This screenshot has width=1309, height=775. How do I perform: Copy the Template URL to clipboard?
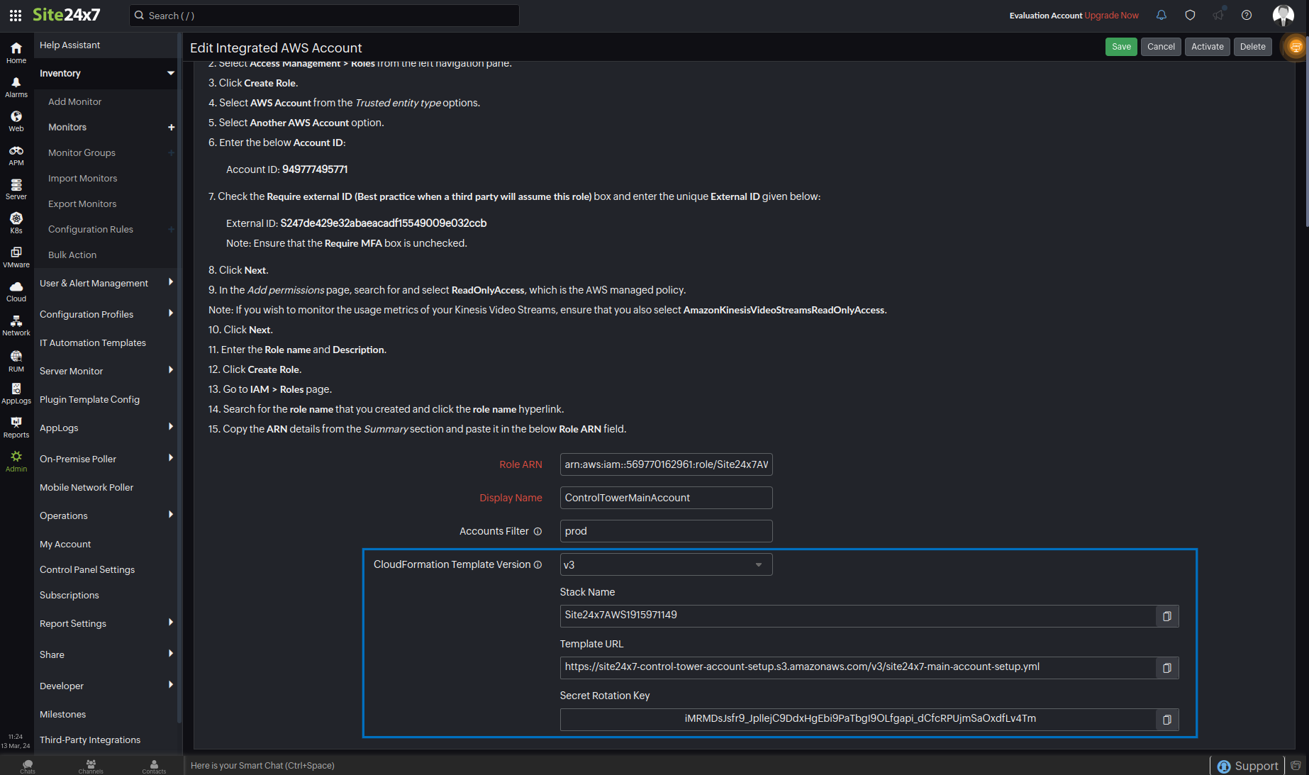point(1166,668)
